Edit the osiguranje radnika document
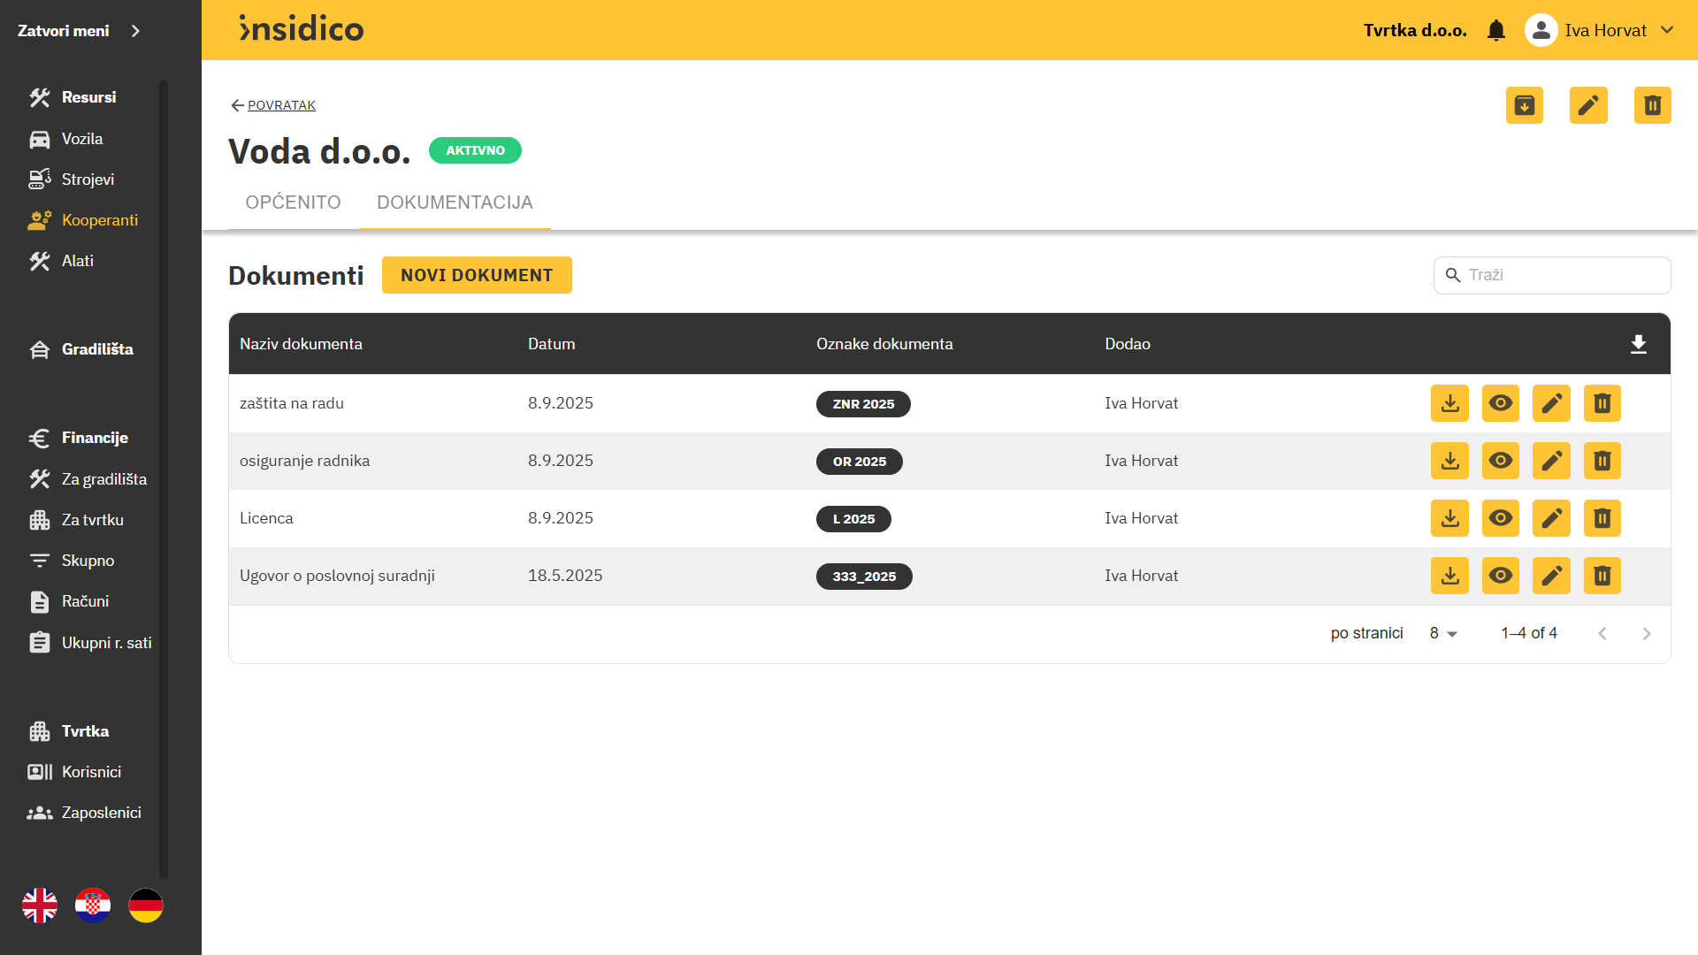Screen dimensions: 1698x955 click(1551, 461)
